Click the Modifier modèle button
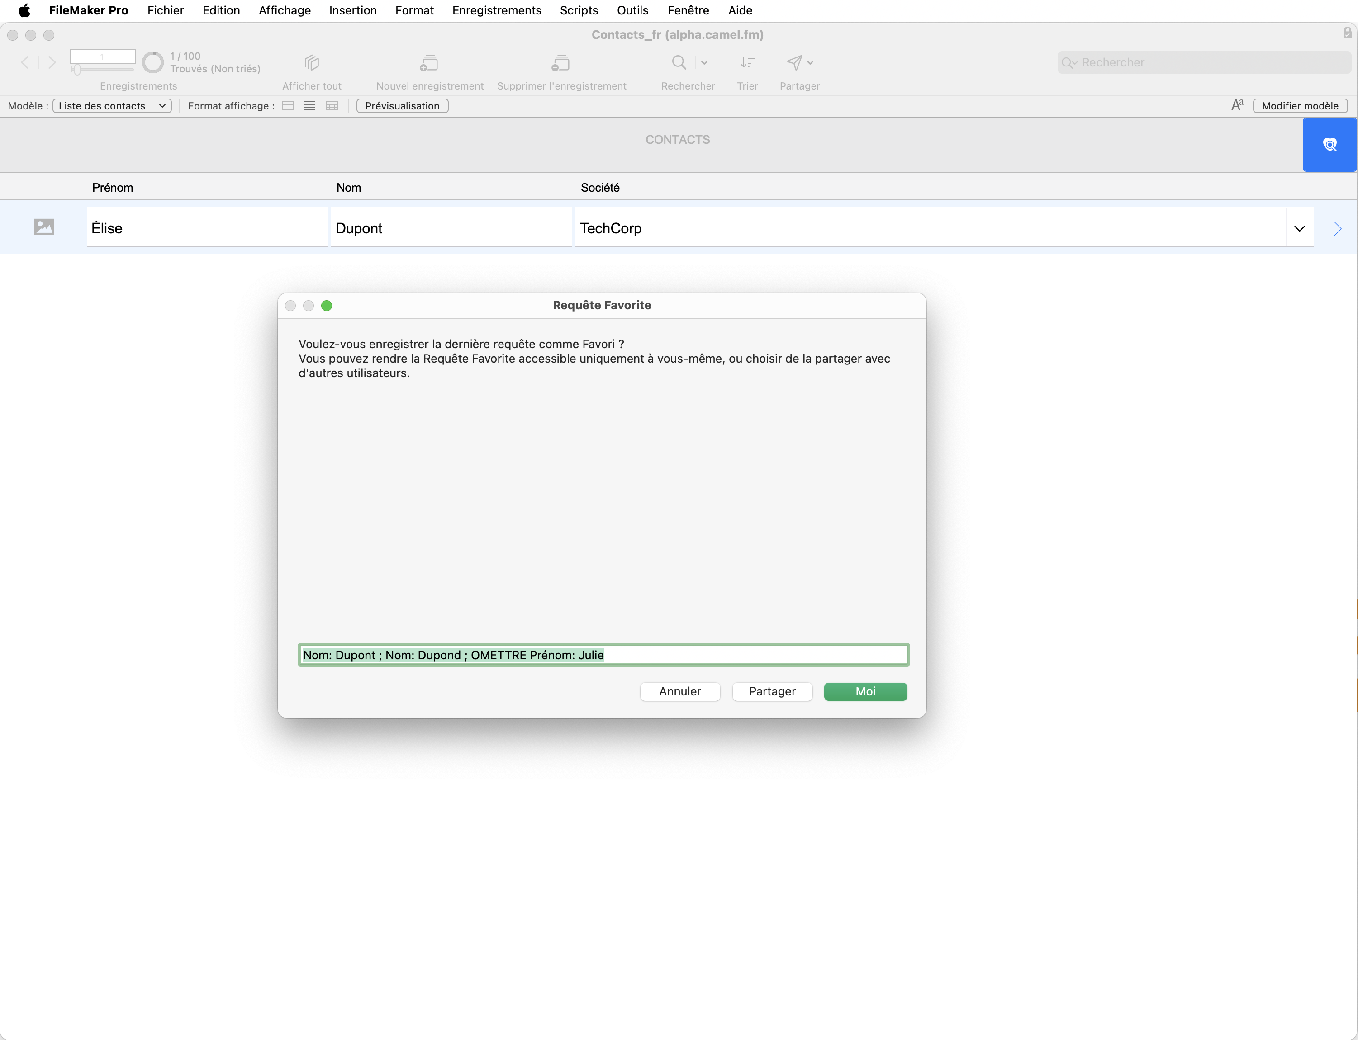Screen dimensions: 1358x1040 click(1300, 106)
